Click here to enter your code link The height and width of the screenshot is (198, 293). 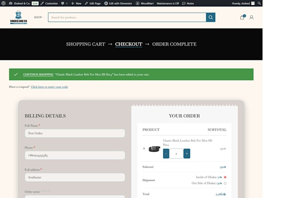point(49,87)
